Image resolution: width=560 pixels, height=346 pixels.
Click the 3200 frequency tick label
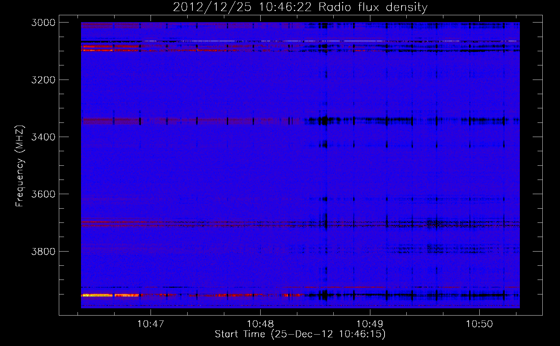pos(43,80)
